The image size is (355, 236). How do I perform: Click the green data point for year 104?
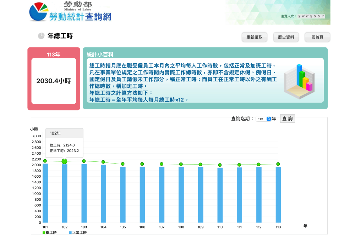[103, 162]
